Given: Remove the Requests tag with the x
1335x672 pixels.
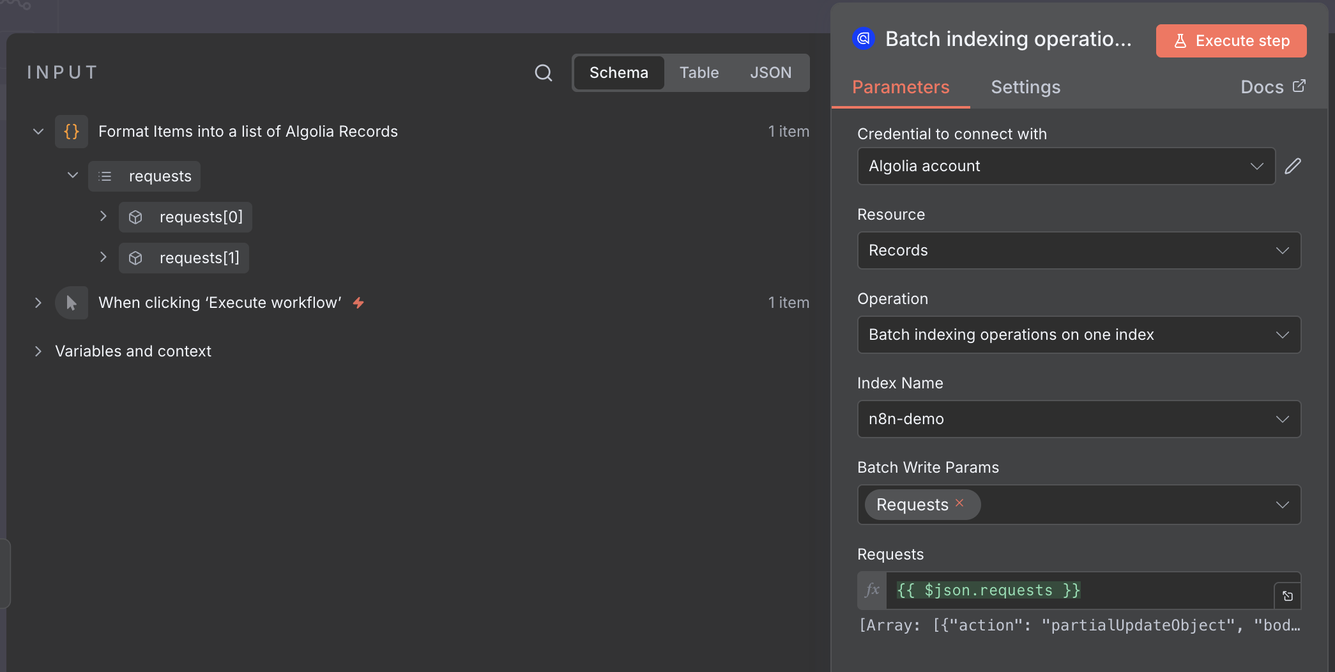Looking at the screenshot, I should [x=959, y=503].
